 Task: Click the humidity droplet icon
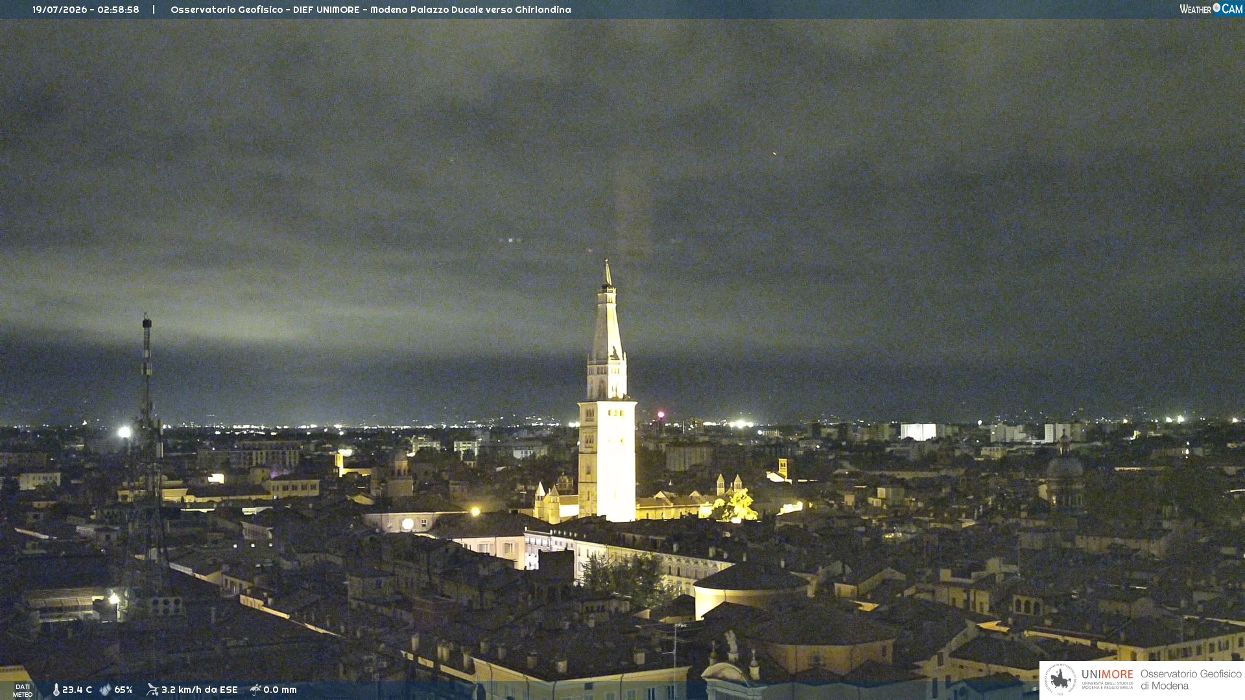pyautogui.click(x=106, y=690)
